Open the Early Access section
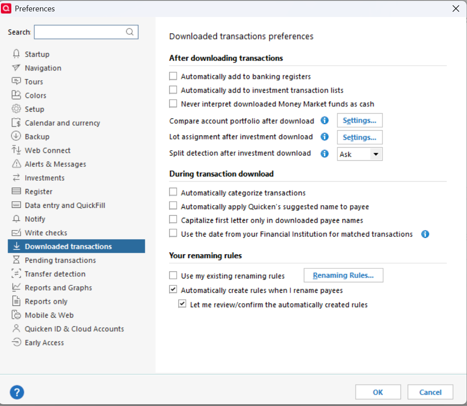The height and width of the screenshot is (406, 467). tap(76, 342)
